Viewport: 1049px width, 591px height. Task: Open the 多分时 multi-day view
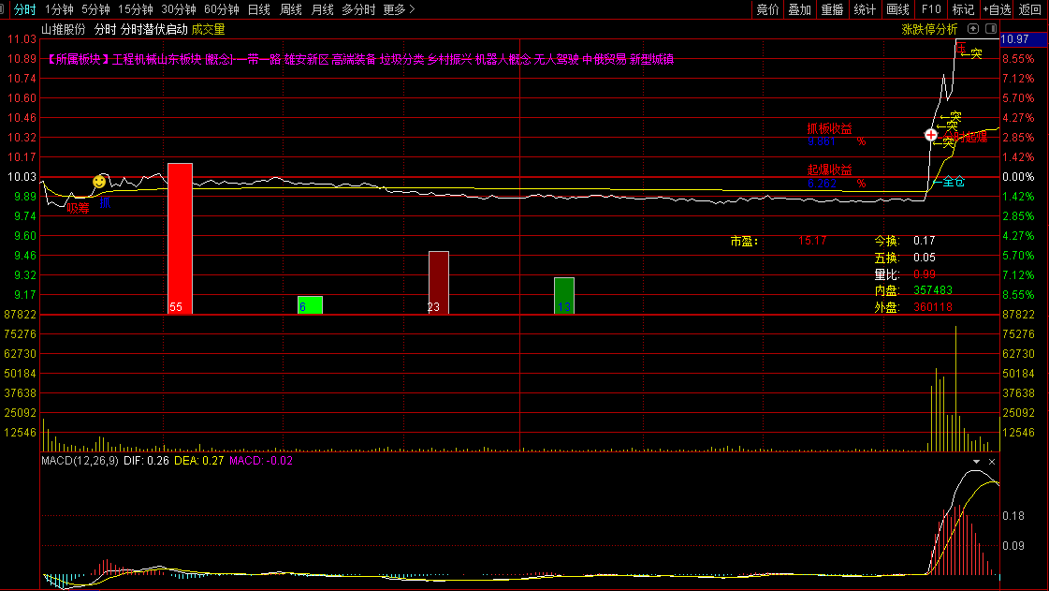358,9
